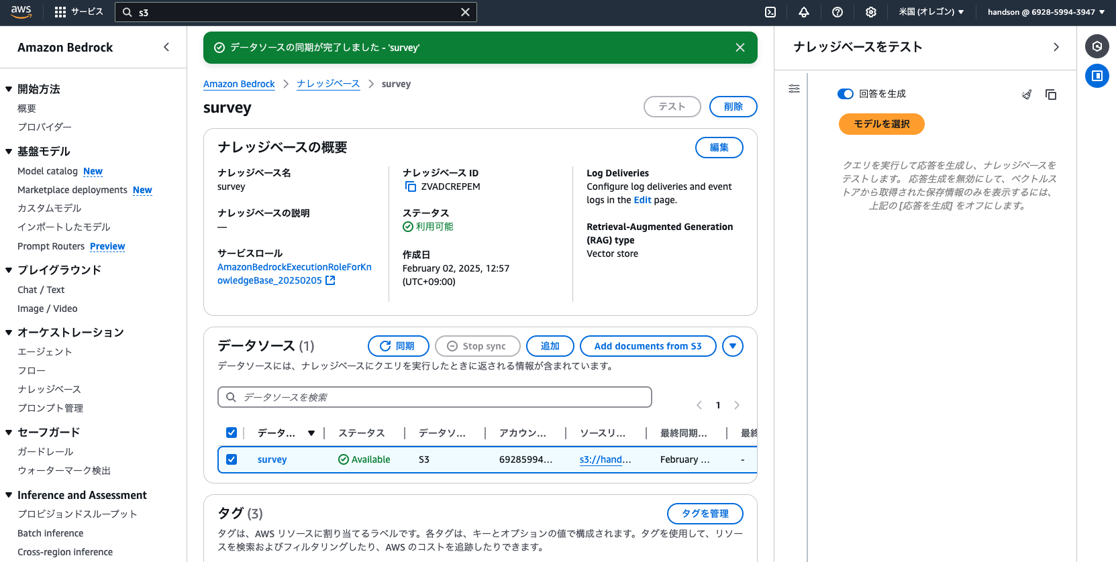Click the 編集 edit button

click(719, 148)
